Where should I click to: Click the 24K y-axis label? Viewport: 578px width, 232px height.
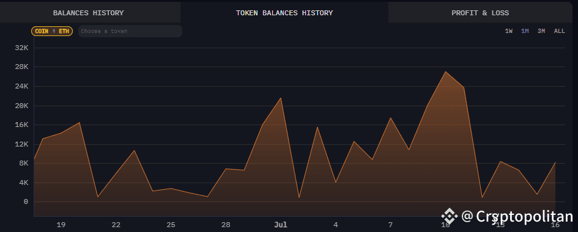(x=21, y=87)
